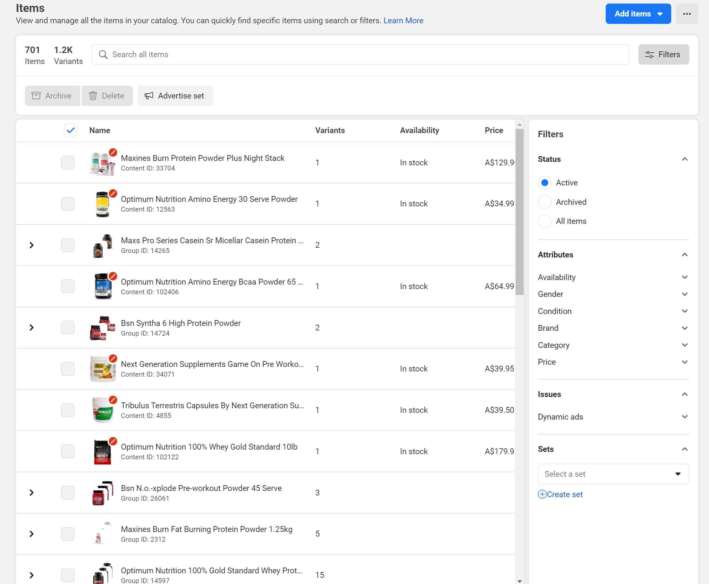Viewport: 709px width, 584px height.
Task: Click the Add items dropdown arrow
Action: pos(661,14)
